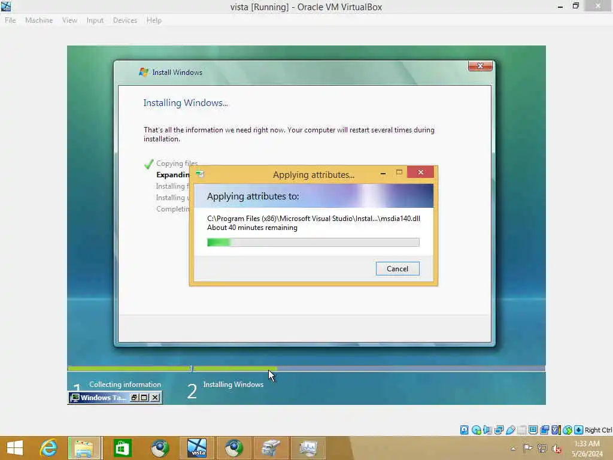
Task: Click the 'About 40 minutes remaining' text
Action: point(252,228)
